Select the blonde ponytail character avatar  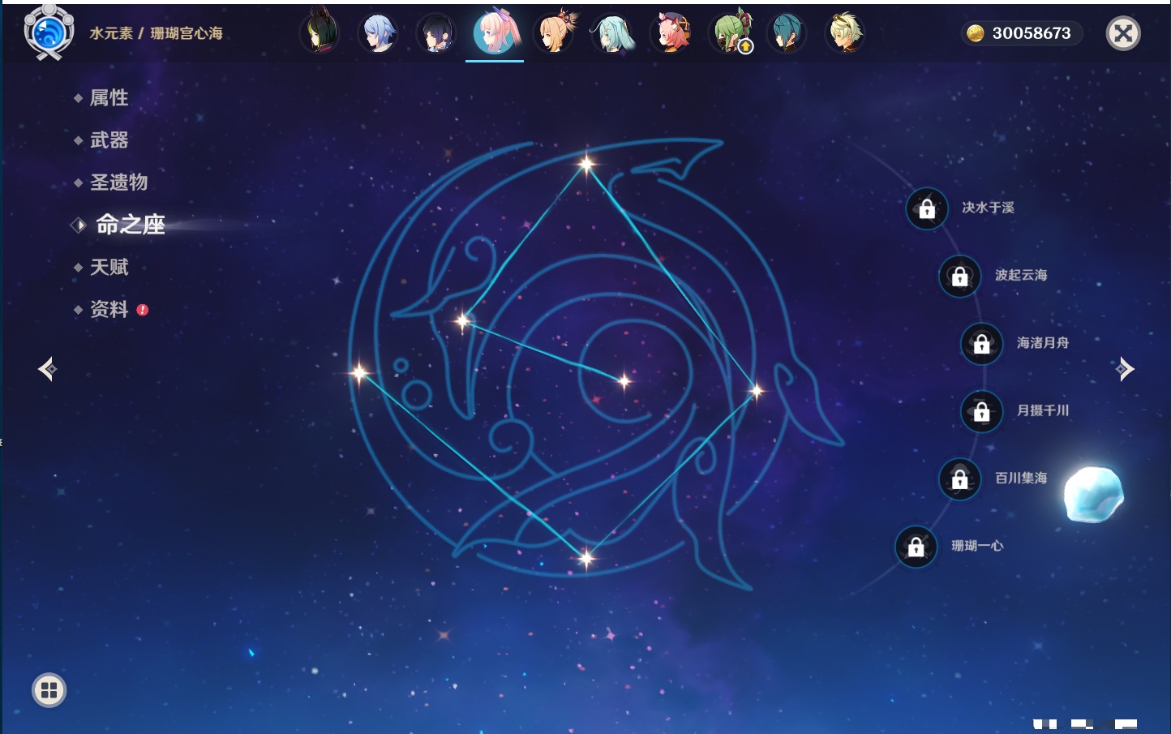554,33
